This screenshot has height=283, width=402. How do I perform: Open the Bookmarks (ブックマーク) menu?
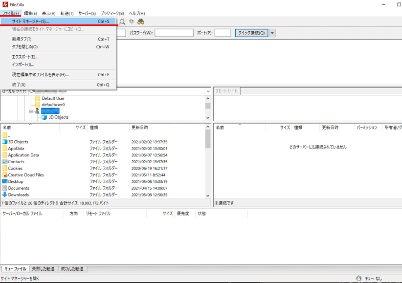112,13
